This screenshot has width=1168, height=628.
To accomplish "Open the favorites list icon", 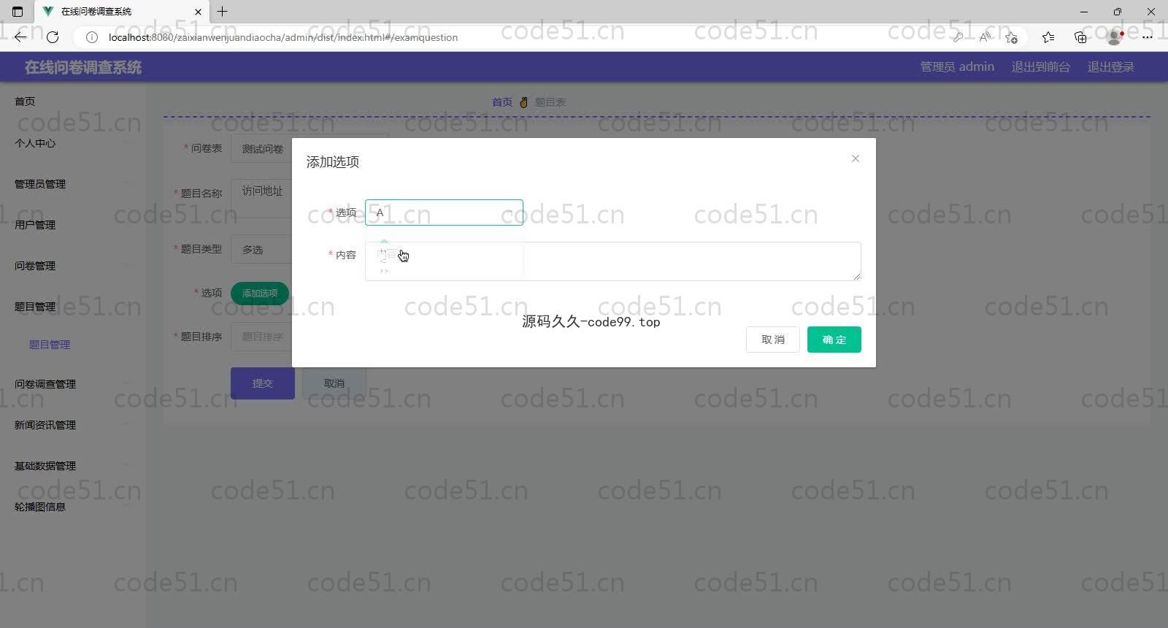I will tap(1048, 37).
